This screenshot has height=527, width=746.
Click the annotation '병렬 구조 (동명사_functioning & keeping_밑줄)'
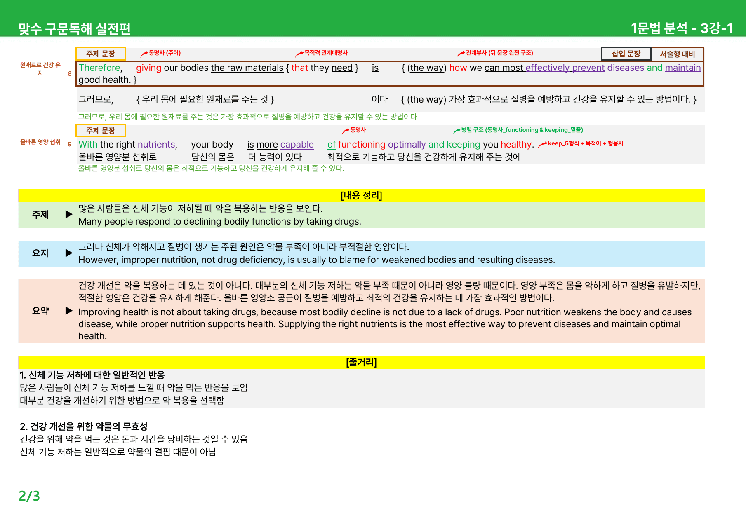(x=522, y=130)
